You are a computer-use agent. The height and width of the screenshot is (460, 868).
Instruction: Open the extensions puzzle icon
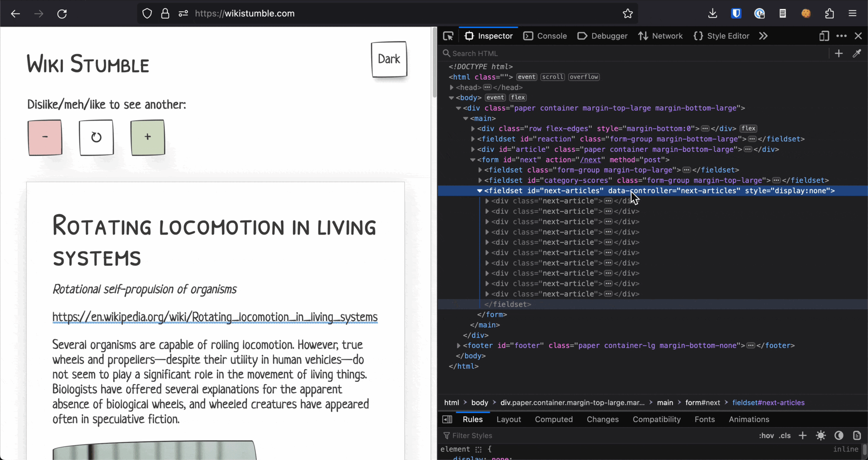(829, 14)
